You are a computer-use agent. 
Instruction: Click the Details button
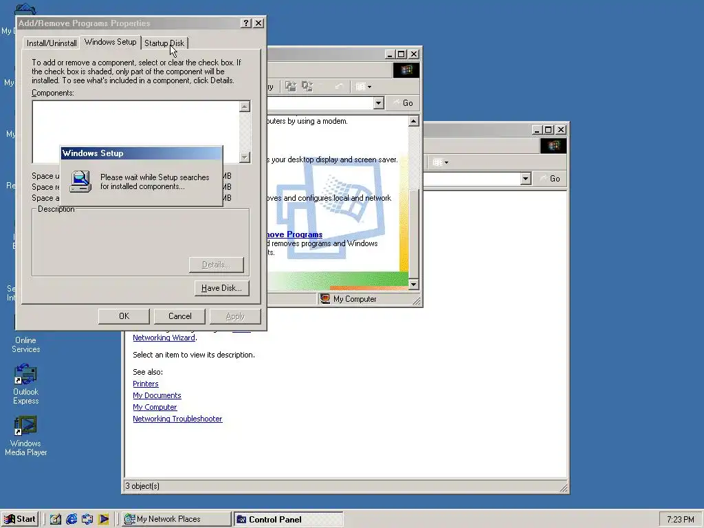point(217,265)
